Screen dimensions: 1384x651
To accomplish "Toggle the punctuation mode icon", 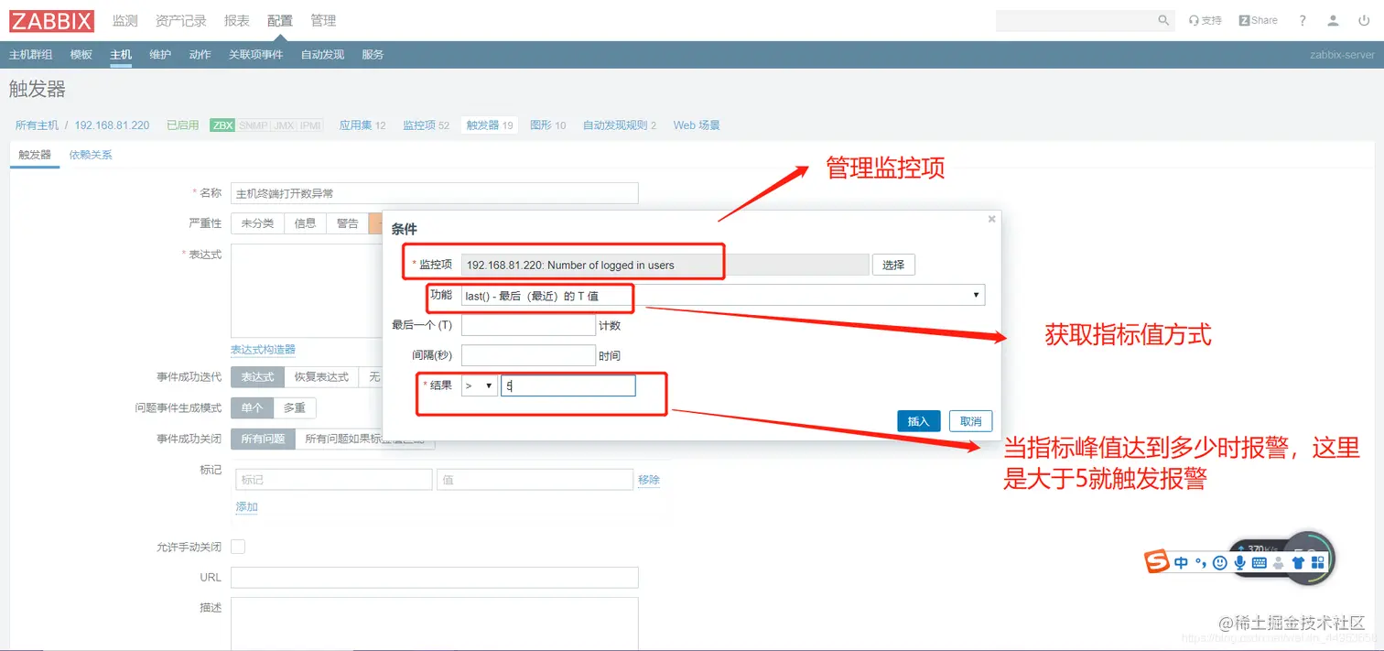I will point(1200,562).
